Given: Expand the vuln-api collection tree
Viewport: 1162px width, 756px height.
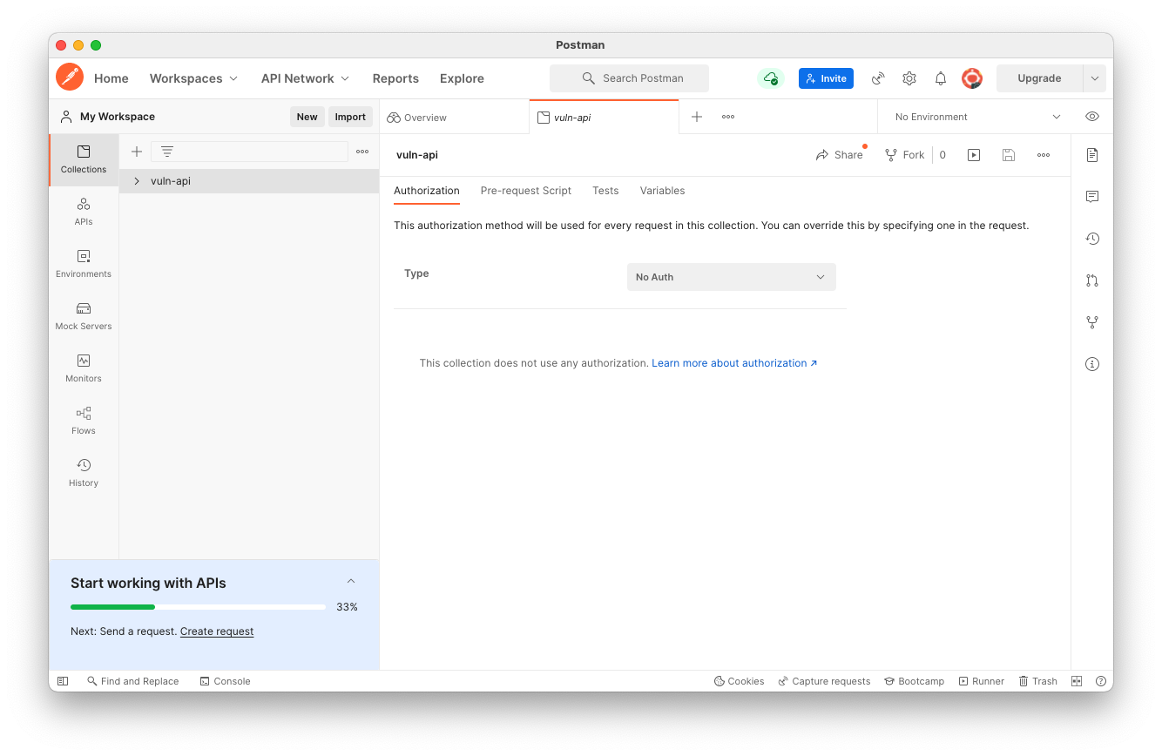Looking at the screenshot, I should (x=137, y=181).
